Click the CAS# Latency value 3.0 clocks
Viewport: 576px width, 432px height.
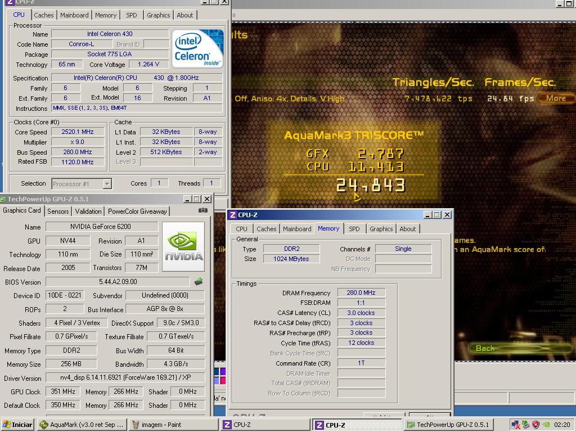(x=361, y=313)
